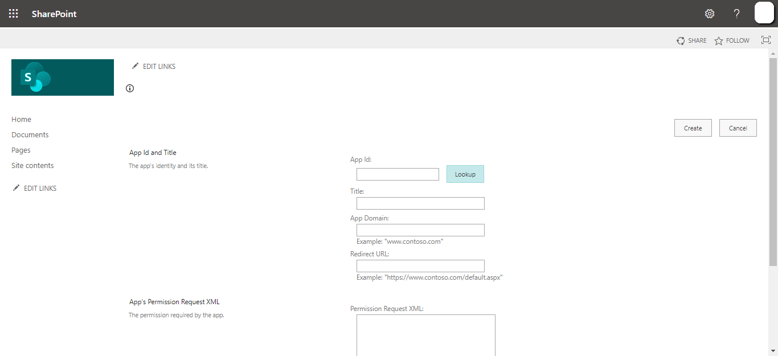Image resolution: width=778 pixels, height=356 pixels.
Task: Click the 'Title:' label
Action: coord(357,191)
